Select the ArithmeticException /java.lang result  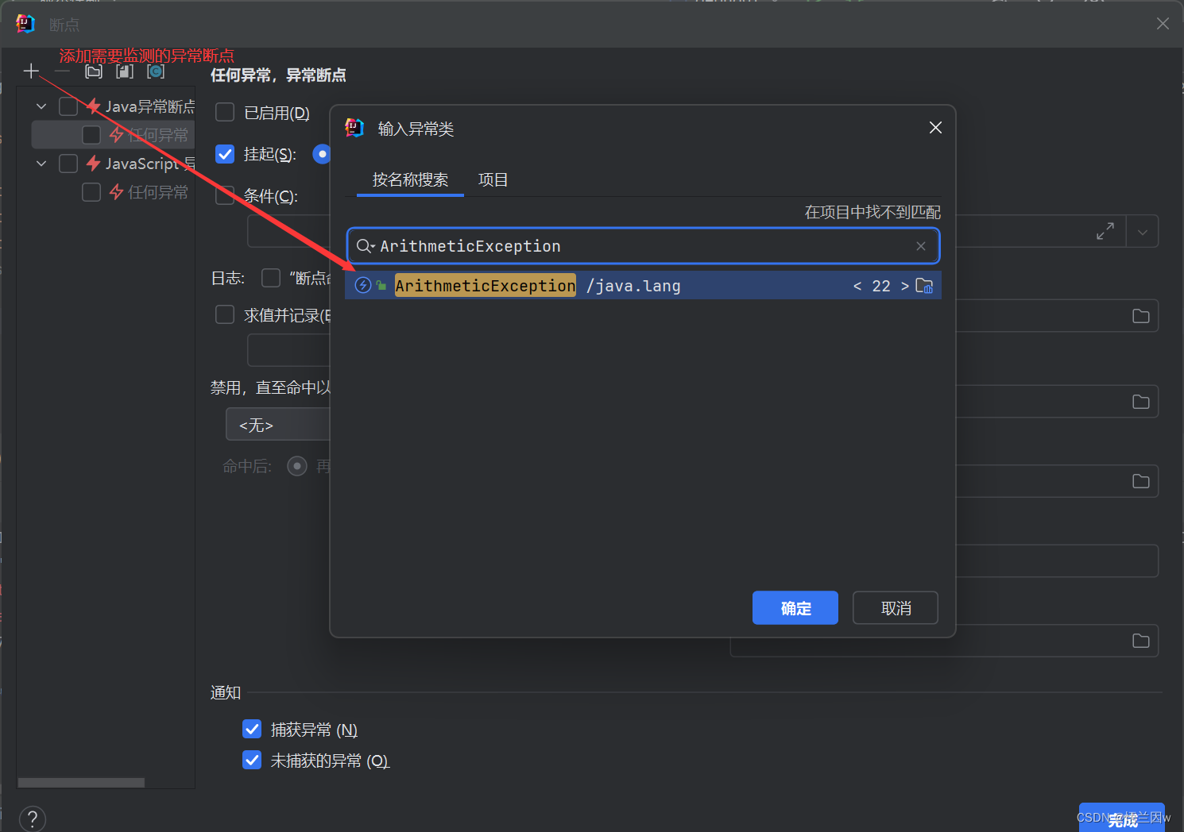[643, 286]
